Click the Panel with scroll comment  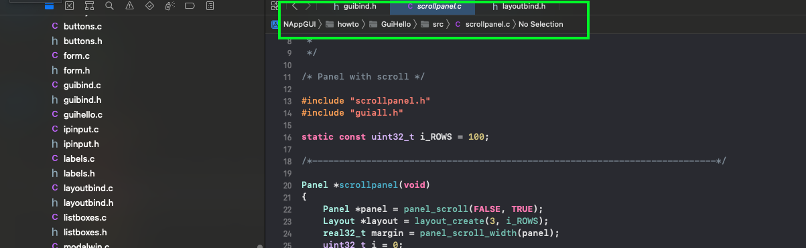tap(363, 77)
